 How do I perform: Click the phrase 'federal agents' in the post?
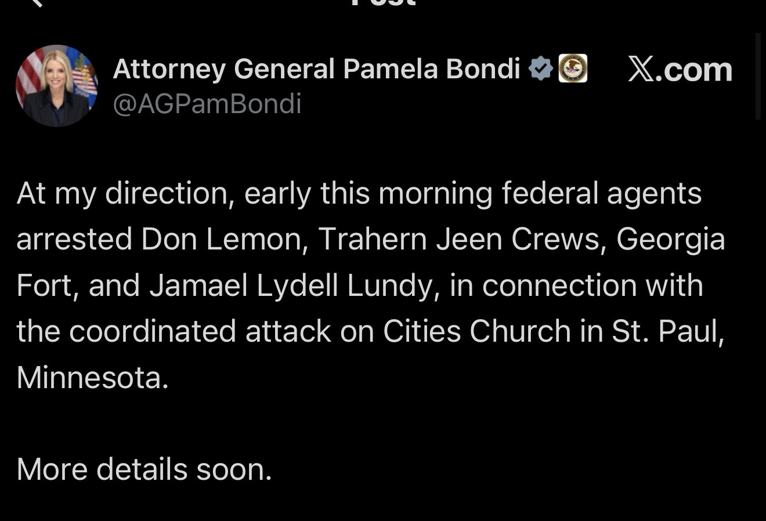point(602,193)
